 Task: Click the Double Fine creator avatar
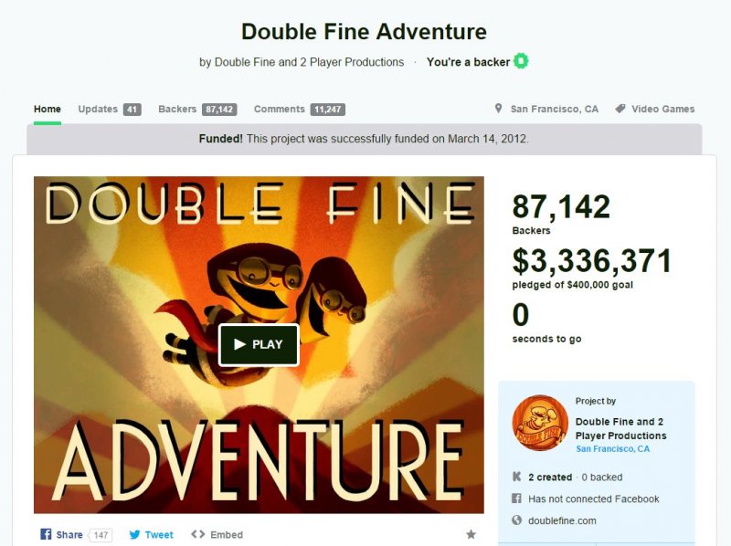(540, 423)
